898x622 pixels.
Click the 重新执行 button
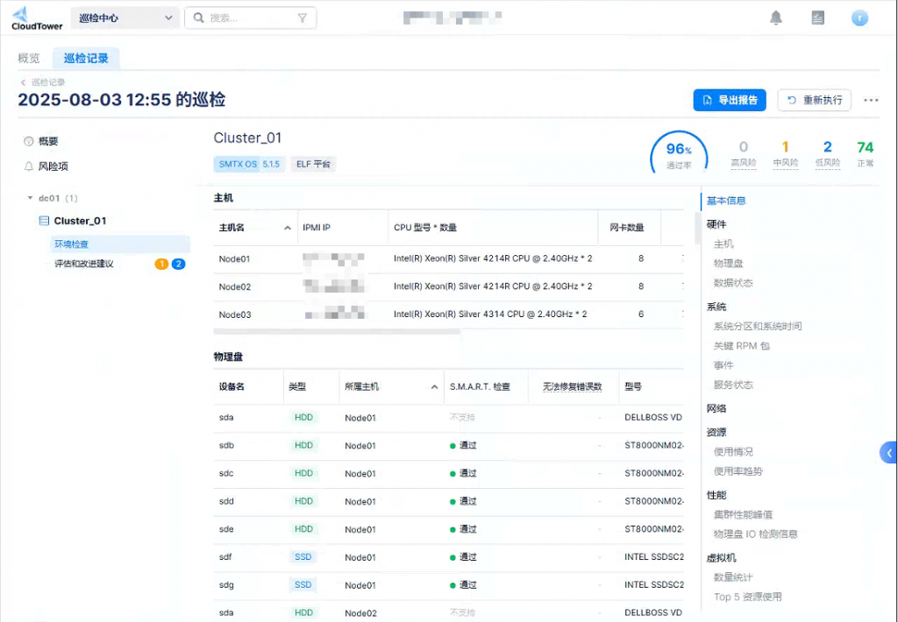[x=814, y=100]
